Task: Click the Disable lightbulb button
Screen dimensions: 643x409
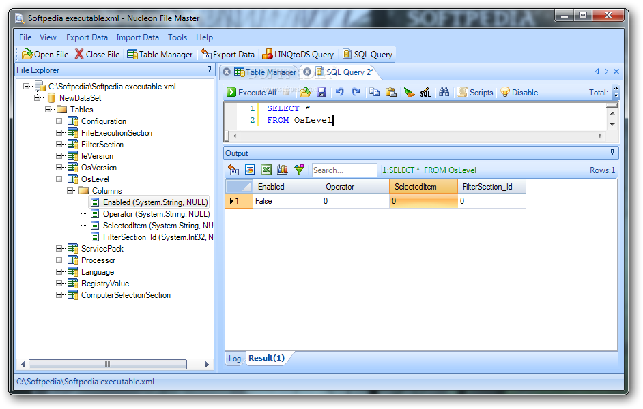Action: click(x=519, y=93)
